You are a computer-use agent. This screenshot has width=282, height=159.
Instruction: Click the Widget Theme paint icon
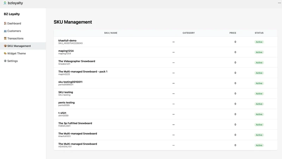point(5,54)
